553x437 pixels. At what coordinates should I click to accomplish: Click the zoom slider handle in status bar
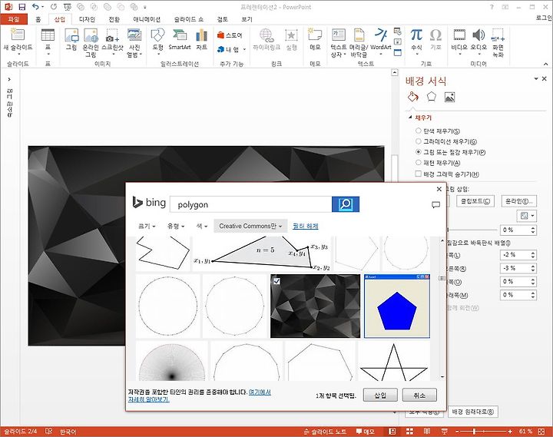[x=475, y=432]
